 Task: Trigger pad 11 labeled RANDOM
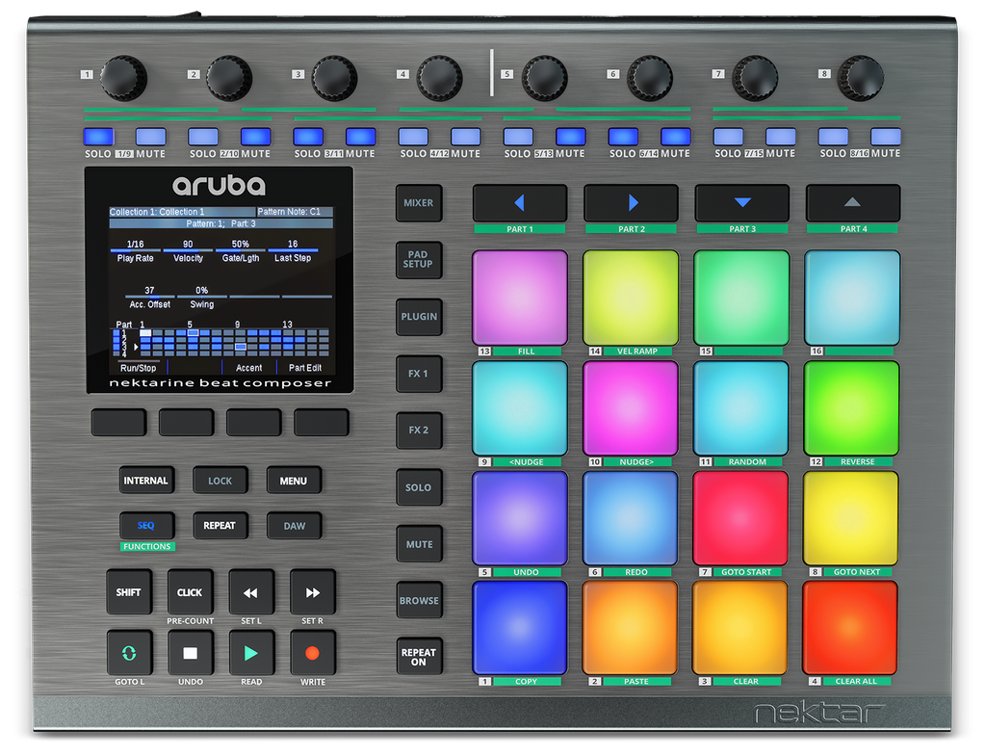point(741,408)
